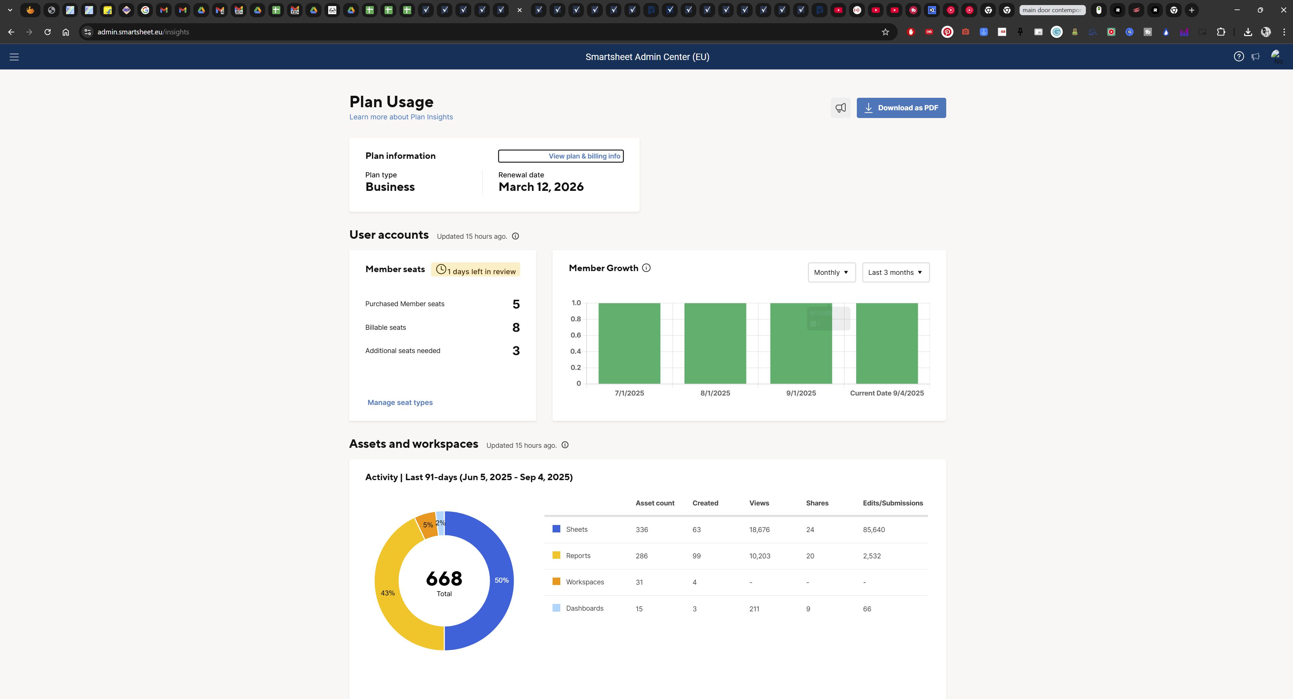The height and width of the screenshot is (699, 1293).
Task: Switch to the Google tab
Action: coord(145,10)
